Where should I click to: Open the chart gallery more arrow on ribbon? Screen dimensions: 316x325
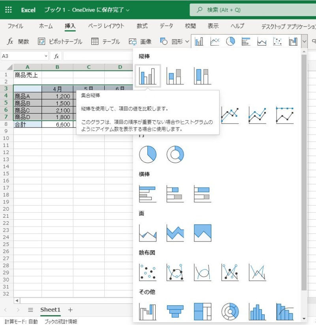304,41
